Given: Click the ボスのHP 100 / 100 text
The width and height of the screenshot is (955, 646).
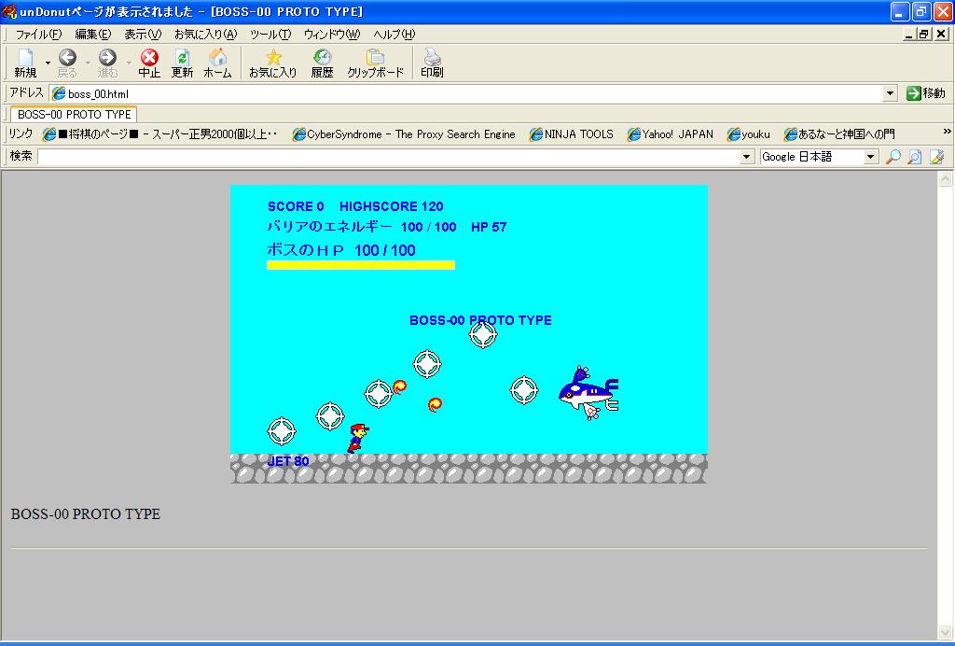Looking at the screenshot, I should [341, 250].
